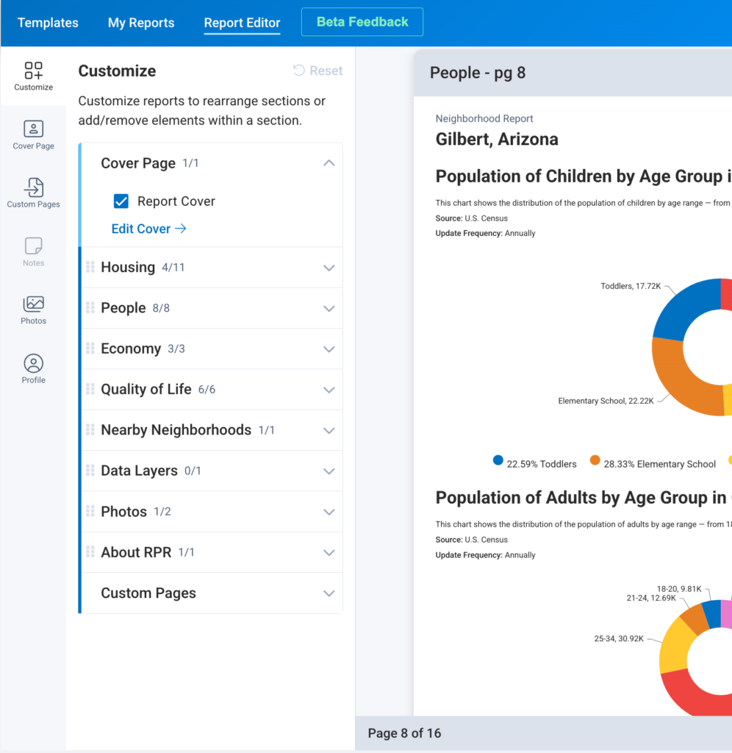
Task: Uncheck the Report Cover checkbox
Action: 121,201
